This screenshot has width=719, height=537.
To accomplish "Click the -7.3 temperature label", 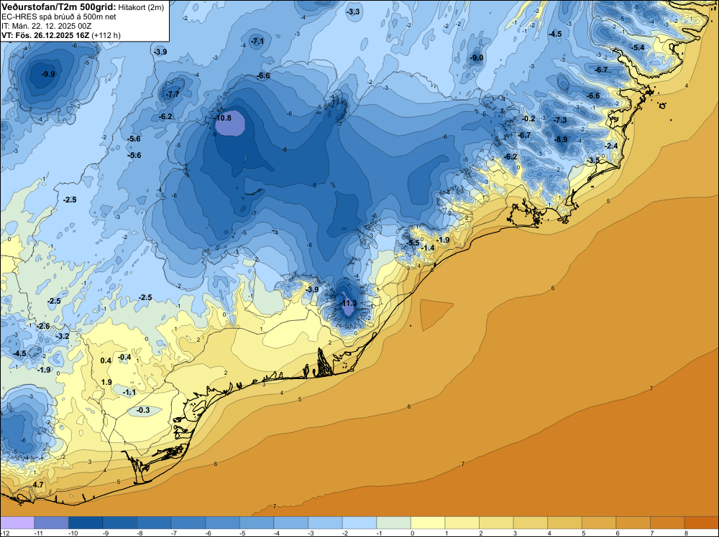I will pos(560,120).
